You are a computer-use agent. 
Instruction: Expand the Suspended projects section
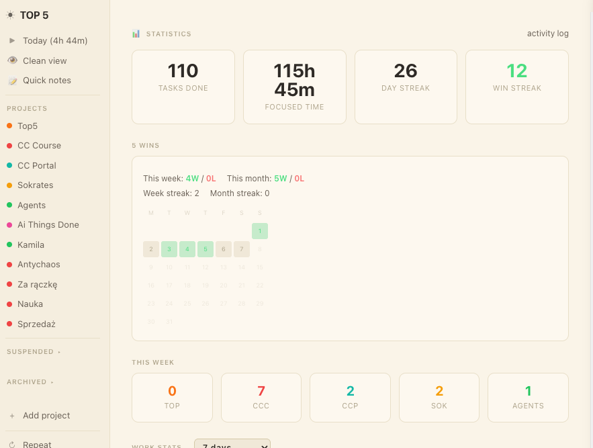click(x=34, y=352)
